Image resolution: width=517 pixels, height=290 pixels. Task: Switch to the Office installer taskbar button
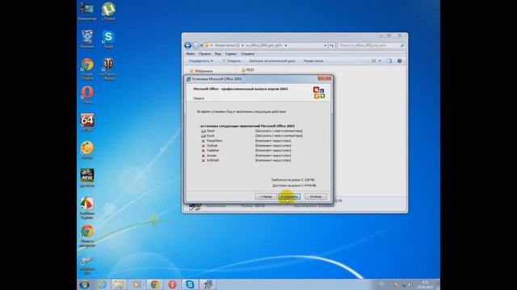pos(208,284)
